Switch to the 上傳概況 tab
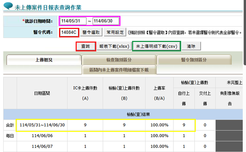The image size is (246, 152). point(44,60)
